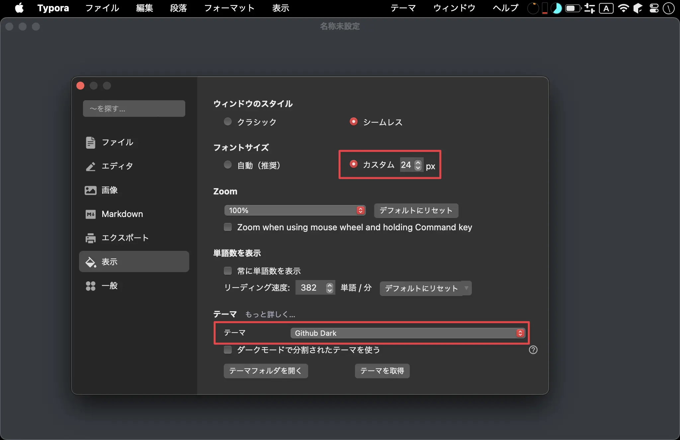This screenshot has width=680, height=440.
Task: Click the custom font size stepper arrows
Action: click(418, 165)
